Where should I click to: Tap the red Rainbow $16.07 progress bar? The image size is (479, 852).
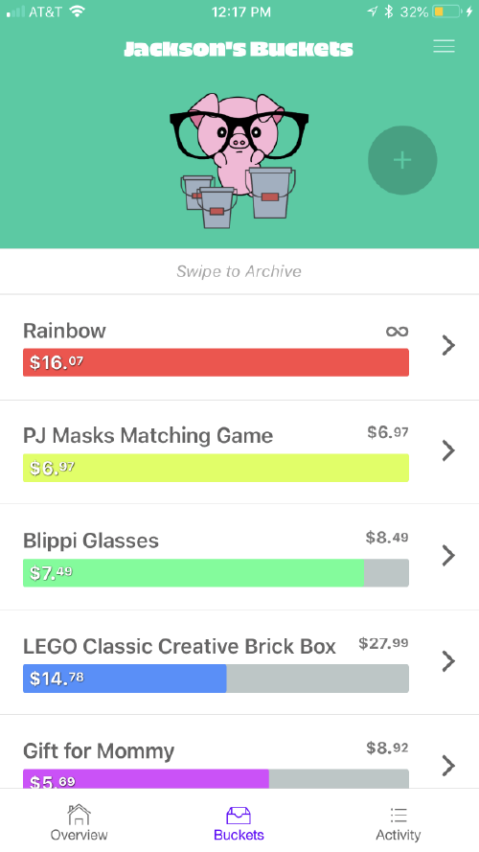click(x=216, y=362)
